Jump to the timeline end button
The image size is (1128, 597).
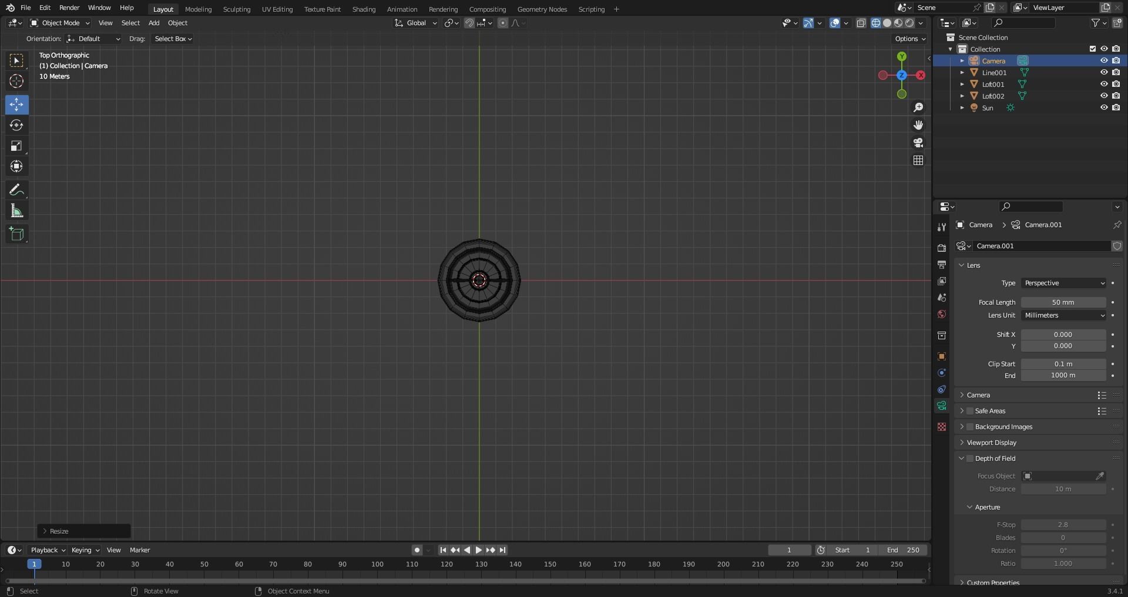[502, 550]
